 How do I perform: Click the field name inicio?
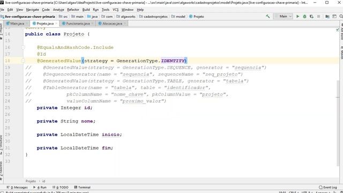111,135
